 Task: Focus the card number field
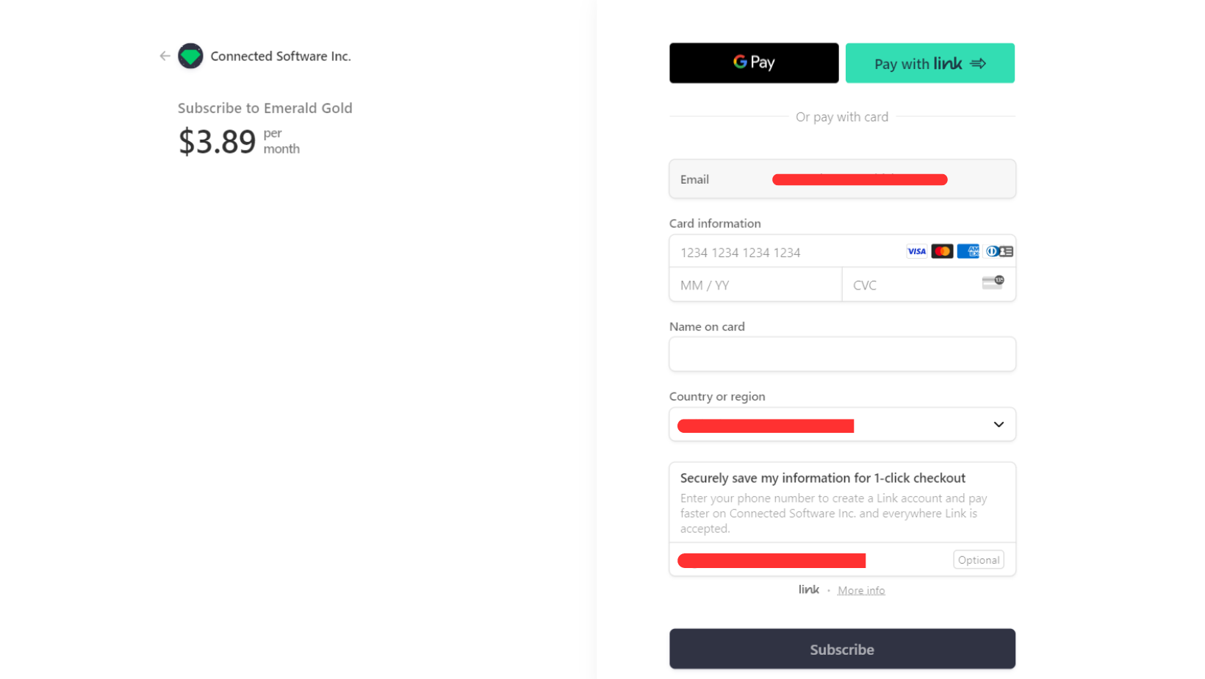point(786,252)
